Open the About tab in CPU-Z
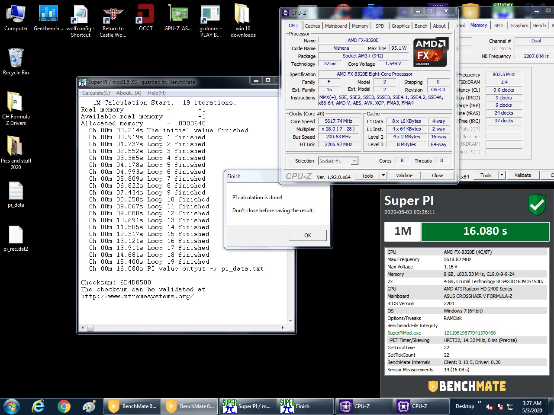This screenshot has height=415, width=554. tap(439, 26)
